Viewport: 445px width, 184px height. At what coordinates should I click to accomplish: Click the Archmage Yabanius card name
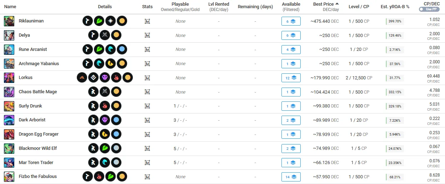pos(39,64)
